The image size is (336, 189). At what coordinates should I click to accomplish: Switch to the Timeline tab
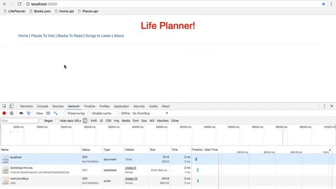[x=89, y=106]
